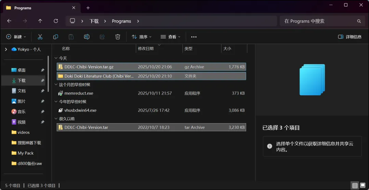Image resolution: width=369 pixels, height=190 pixels.
Task: Open the three-dot See more menu
Action: [194, 37]
